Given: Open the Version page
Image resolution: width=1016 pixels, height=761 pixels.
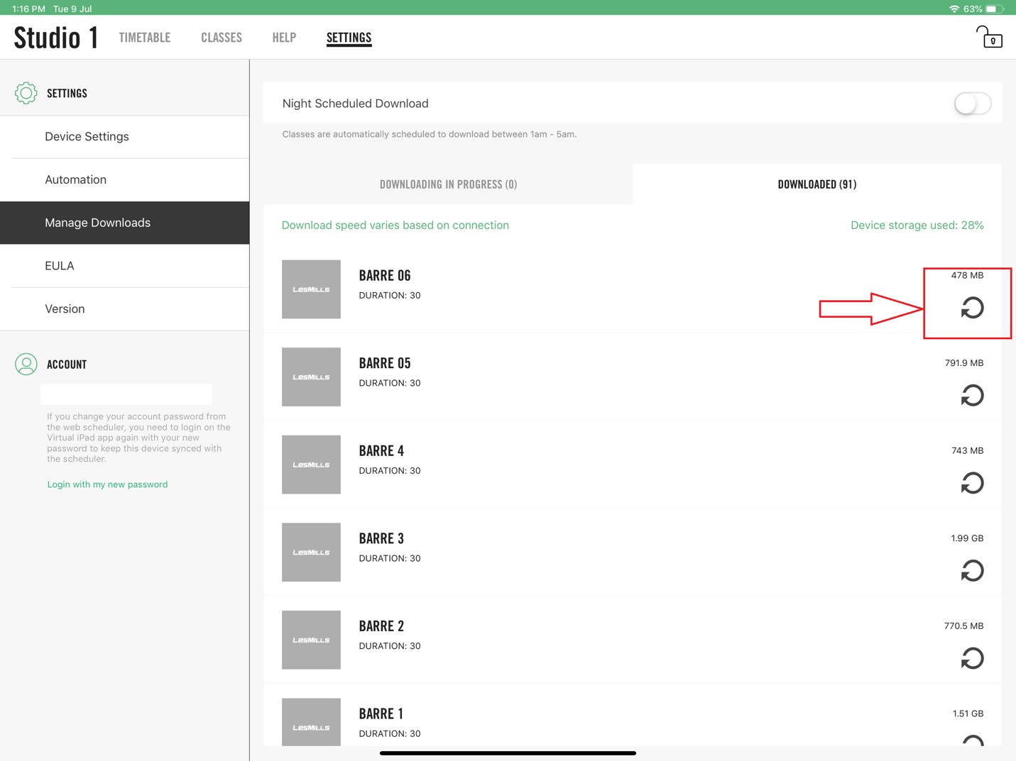Looking at the screenshot, I should click(125, 309).
